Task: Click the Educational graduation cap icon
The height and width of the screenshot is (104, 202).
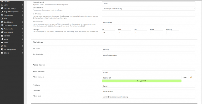Action: click(x=2, y=32)
